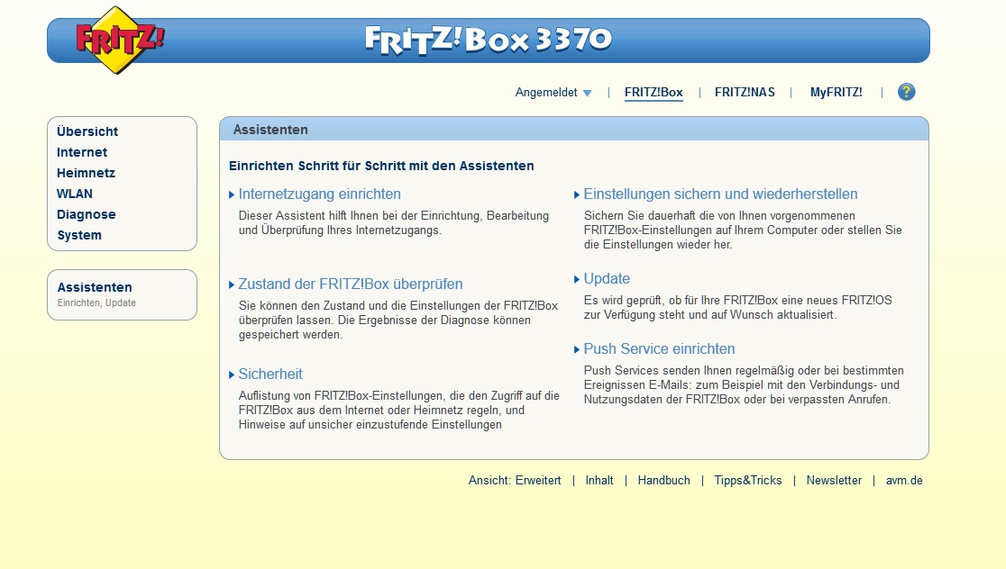Open the System menu
1006x569 pixels.
click(x=79, y=235)
